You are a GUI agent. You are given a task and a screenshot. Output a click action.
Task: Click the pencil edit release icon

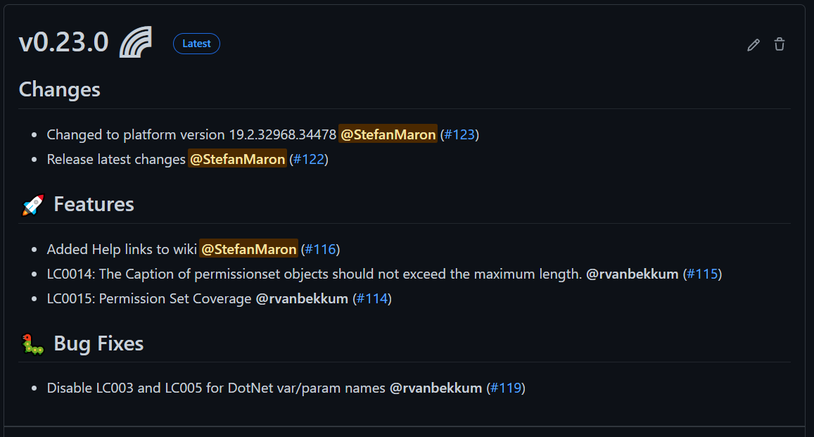point(753,45)
